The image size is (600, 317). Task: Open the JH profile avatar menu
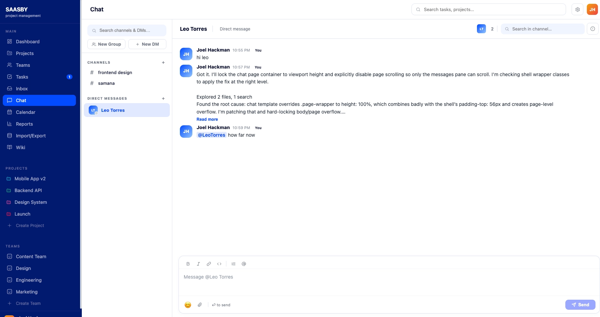[x=592, y=9]
